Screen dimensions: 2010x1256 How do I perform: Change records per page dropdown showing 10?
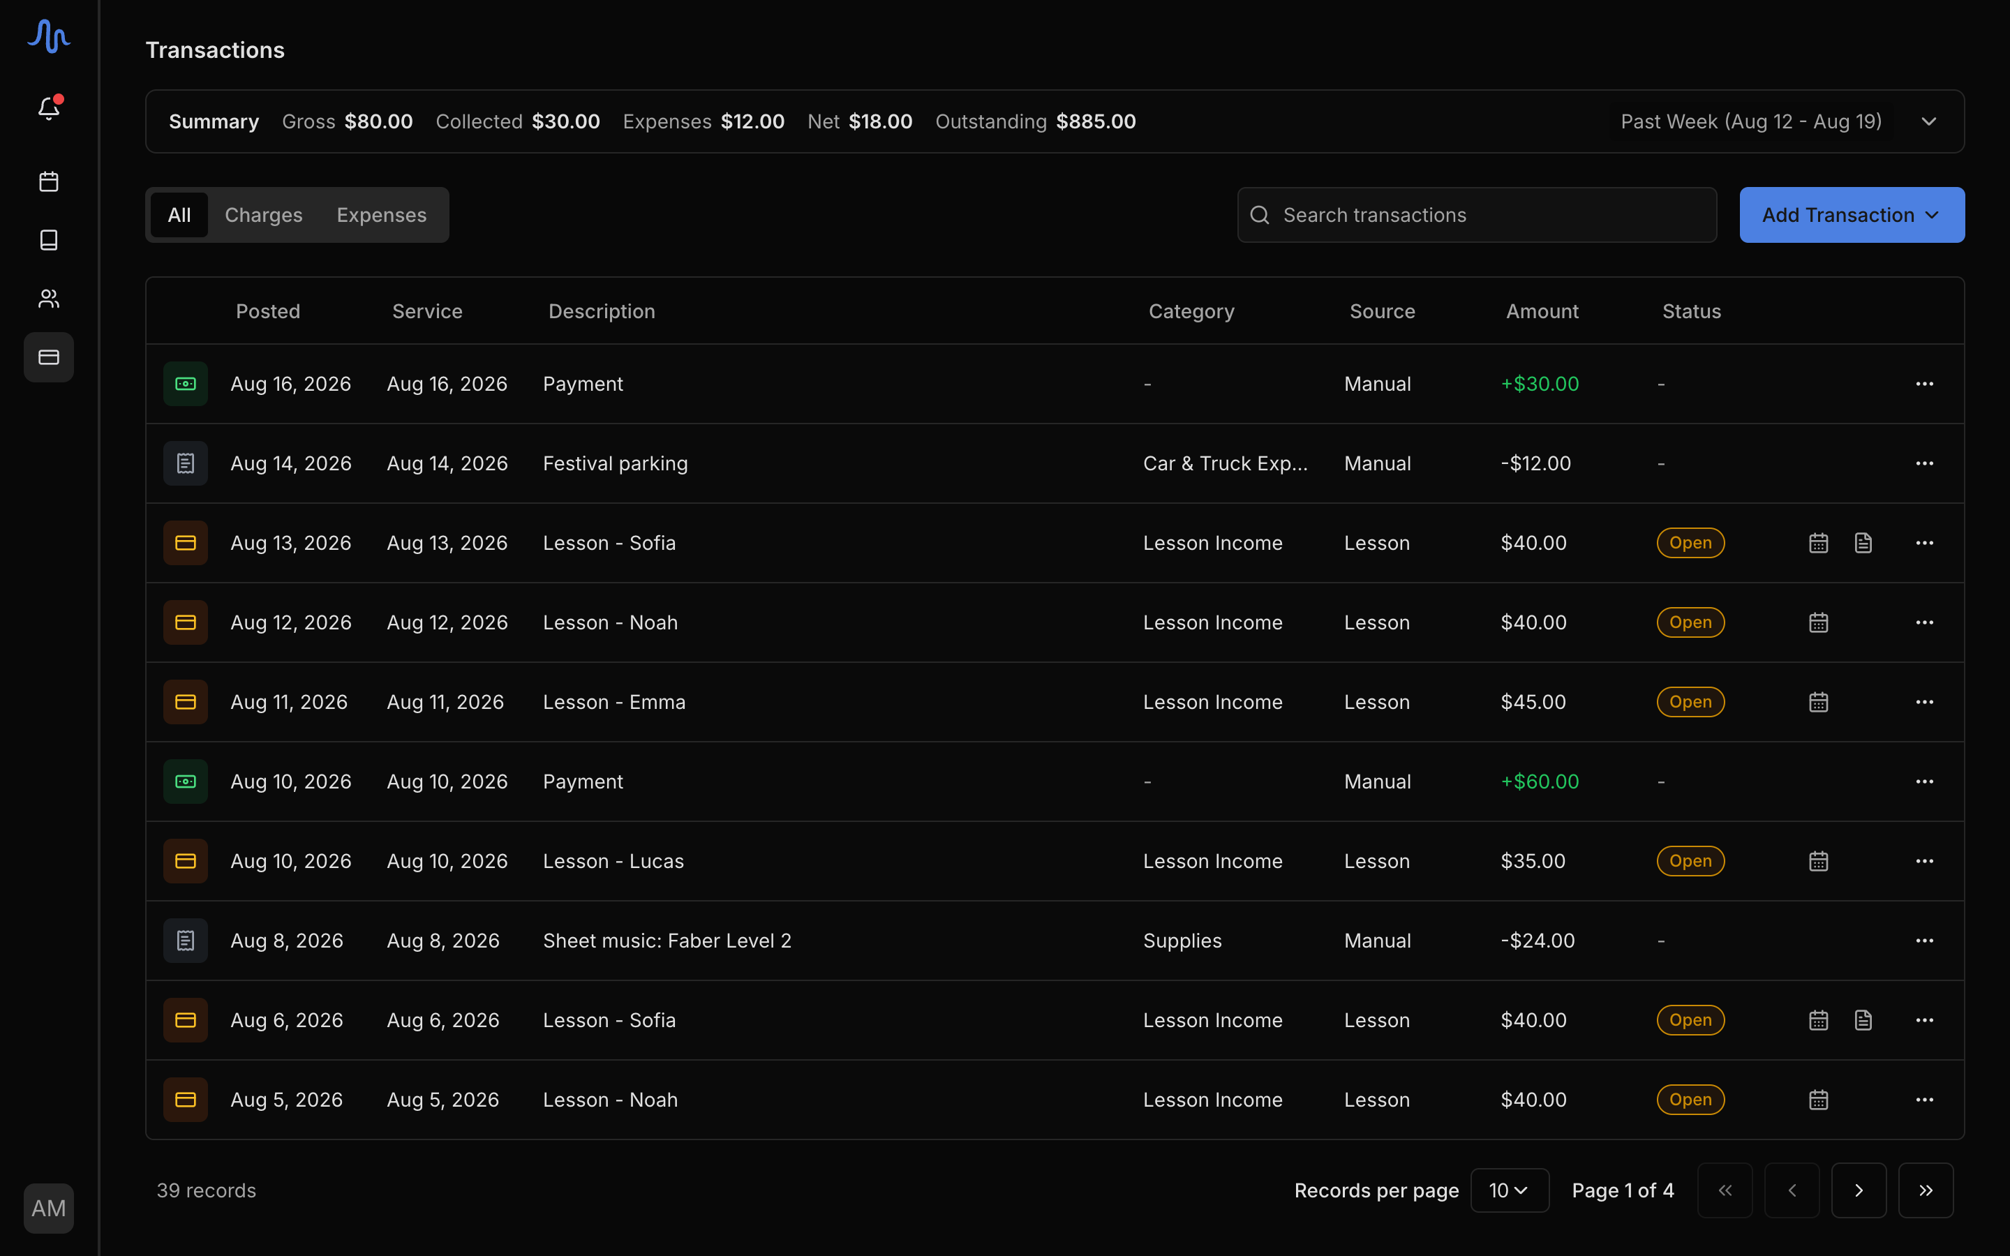click(1509, 1190)
